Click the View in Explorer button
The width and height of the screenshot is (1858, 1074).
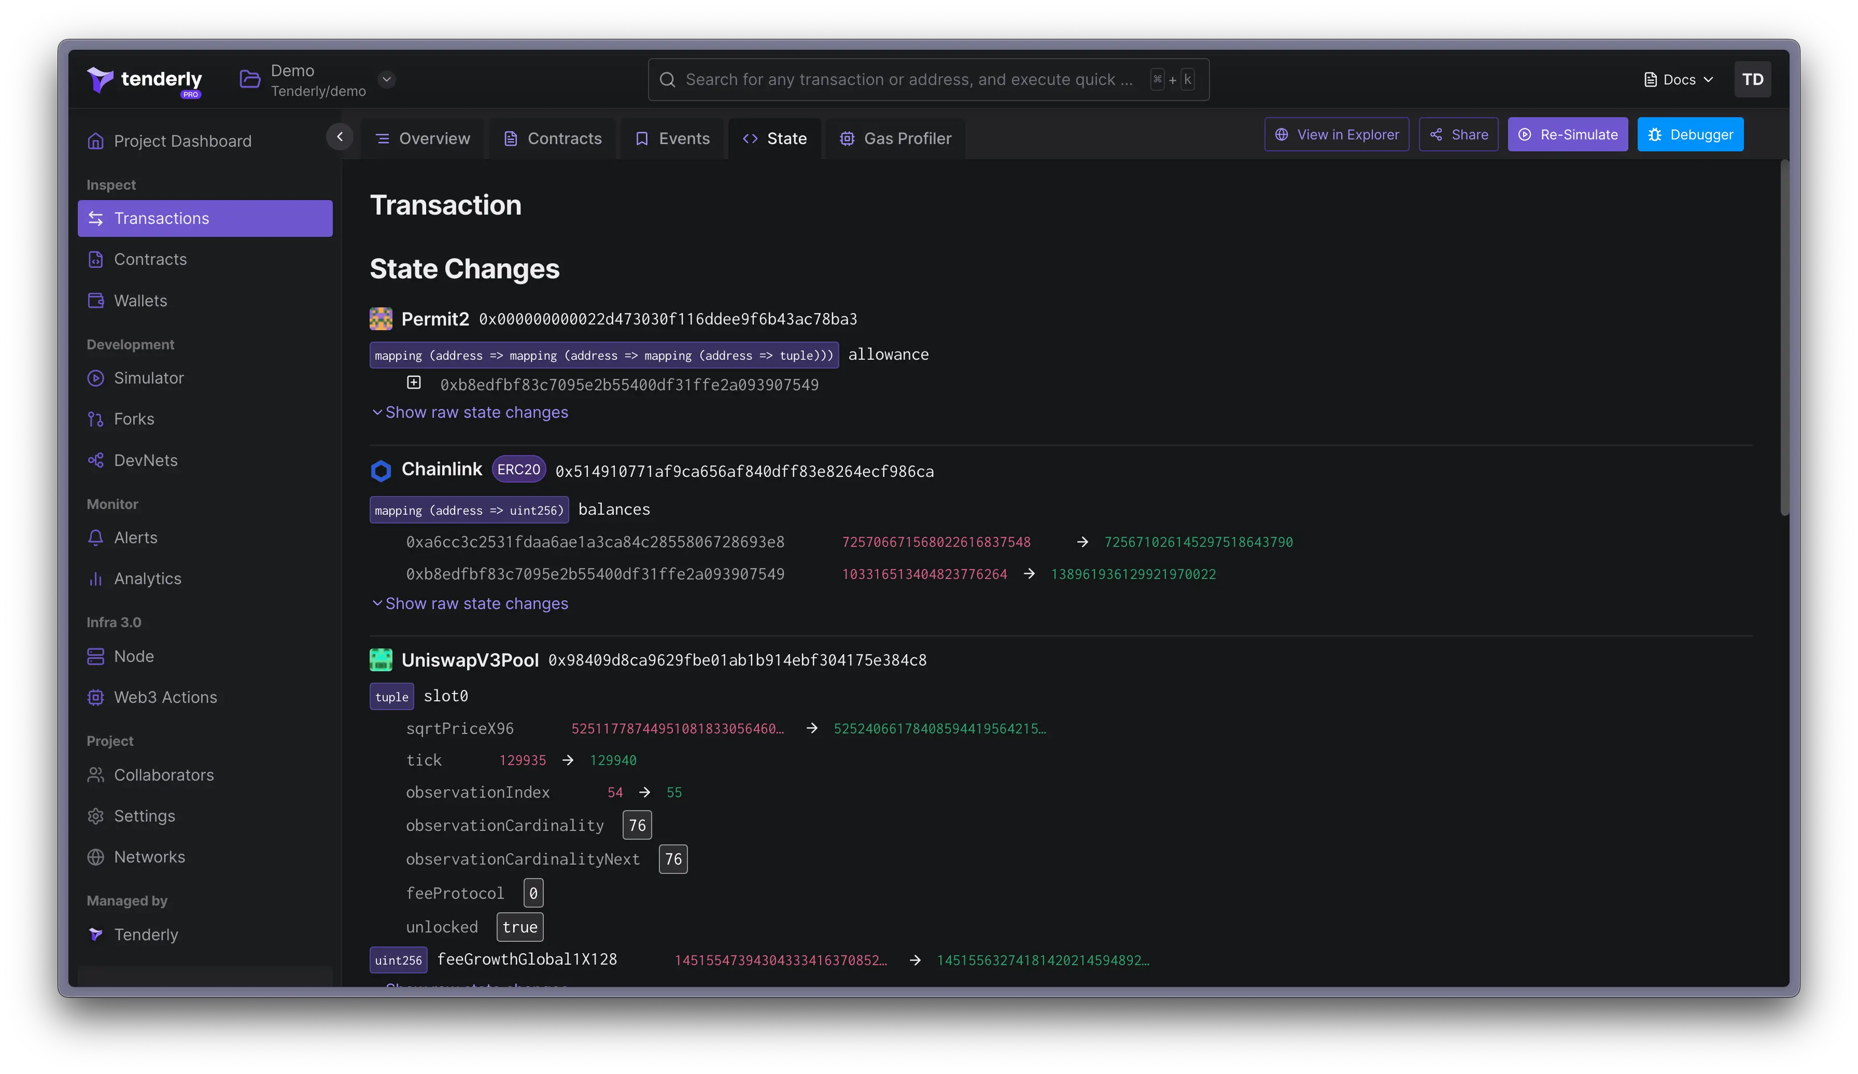[1336, 135]
